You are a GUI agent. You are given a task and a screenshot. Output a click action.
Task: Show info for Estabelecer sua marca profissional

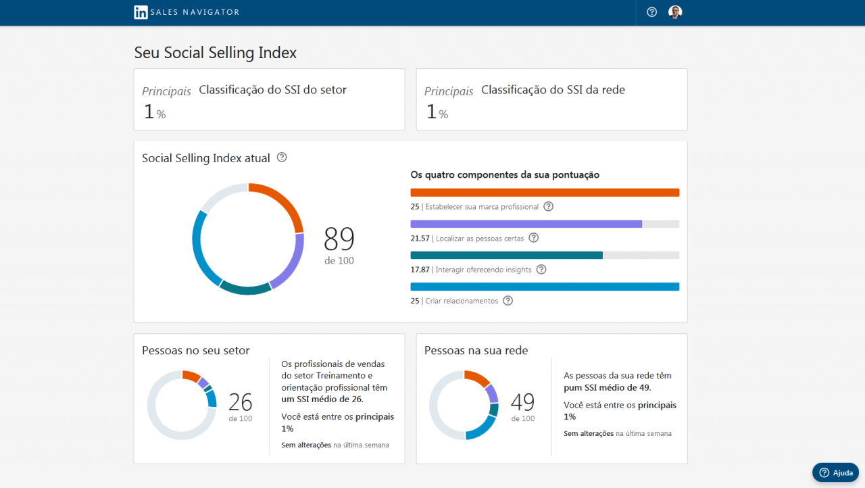click(549, 207)
